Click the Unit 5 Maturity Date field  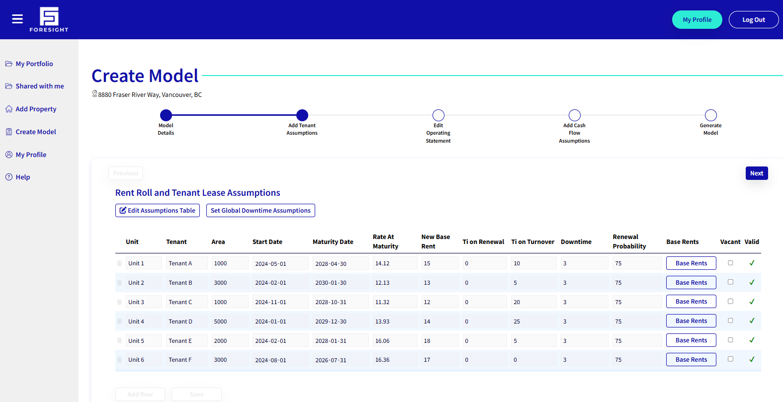[x=340, y=341]
